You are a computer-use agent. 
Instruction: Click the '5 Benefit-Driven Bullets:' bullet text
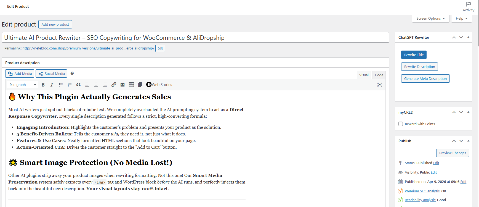click(x=45, y=134)
